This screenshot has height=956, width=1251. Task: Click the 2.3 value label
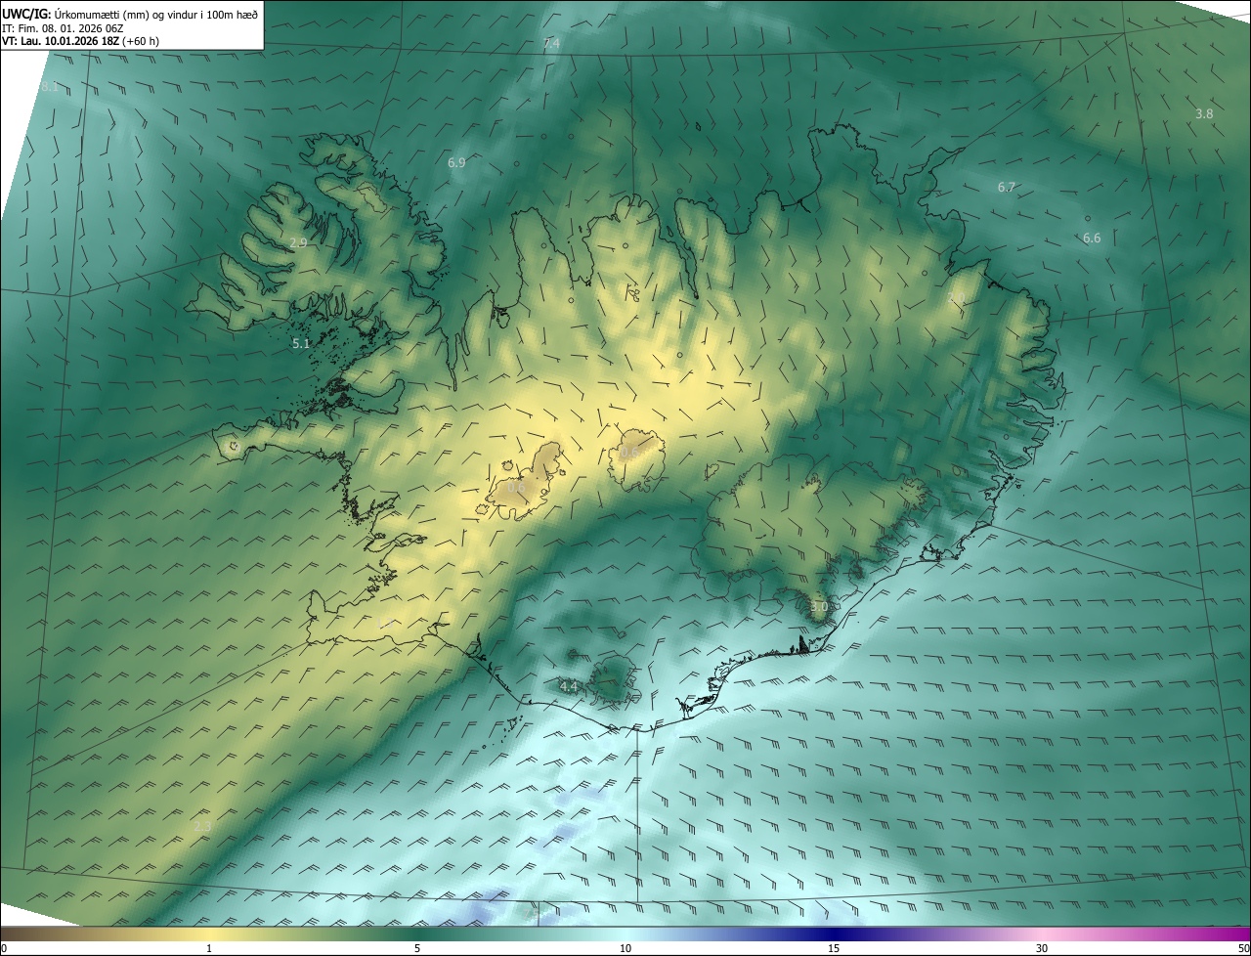point(202,827)
